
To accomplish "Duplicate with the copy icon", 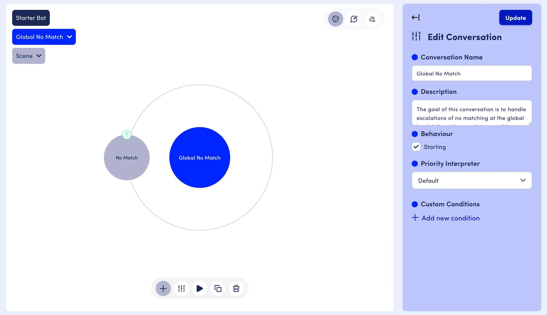I will (x=218, y=288).
